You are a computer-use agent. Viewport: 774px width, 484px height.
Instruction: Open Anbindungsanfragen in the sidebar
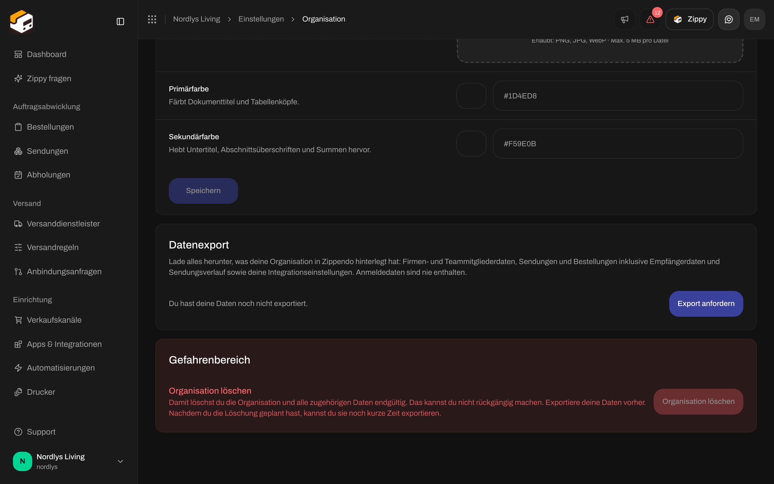tap(69, 272)
